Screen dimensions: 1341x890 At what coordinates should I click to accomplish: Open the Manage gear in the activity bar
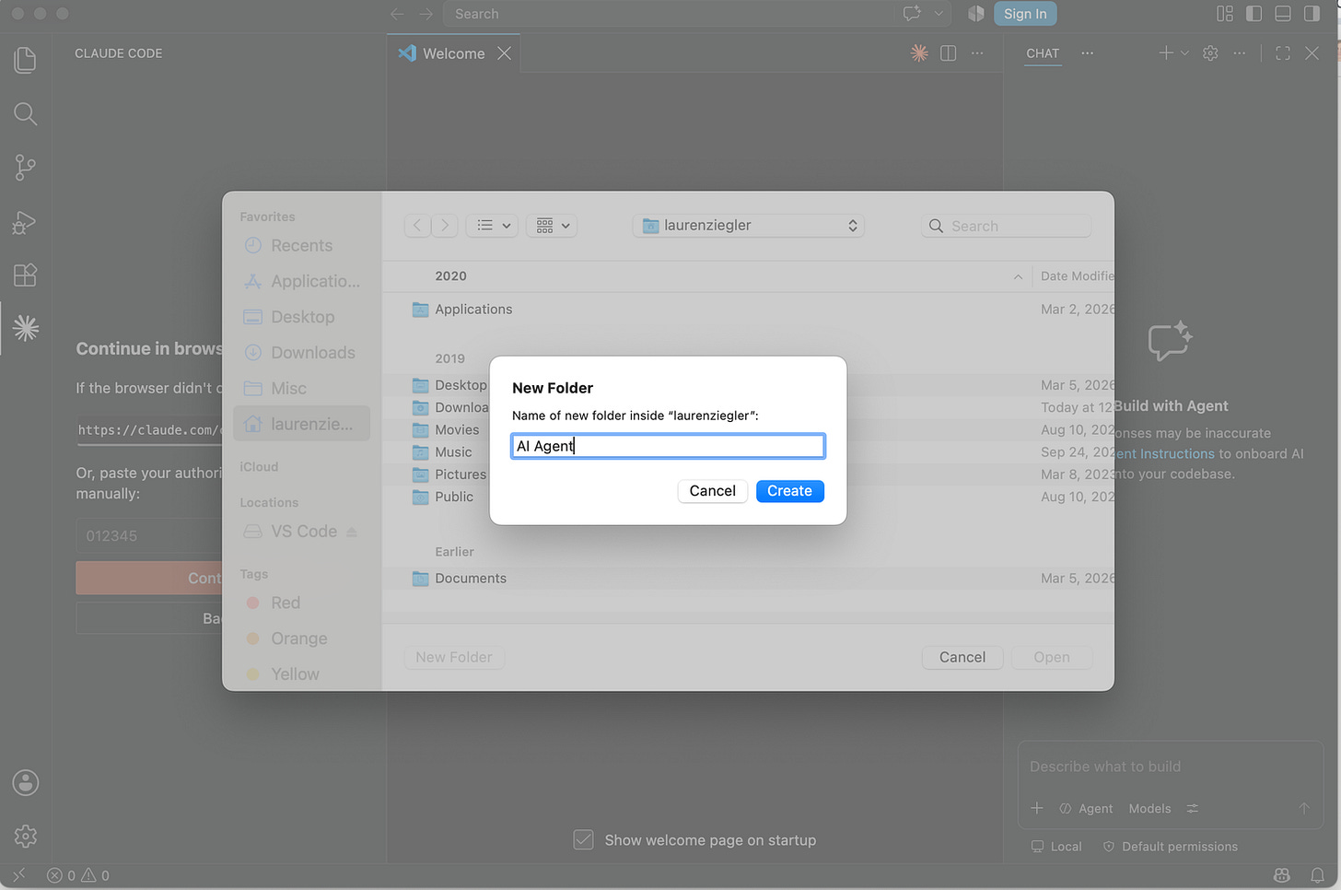(x=26, y=836)
